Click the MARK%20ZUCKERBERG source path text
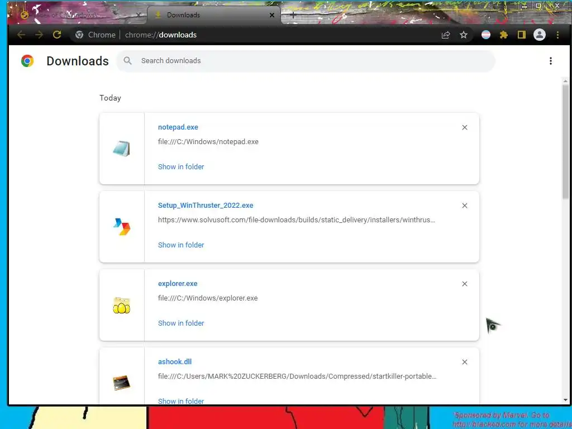Viewport: 572px width, 429px height. point(297,376)
